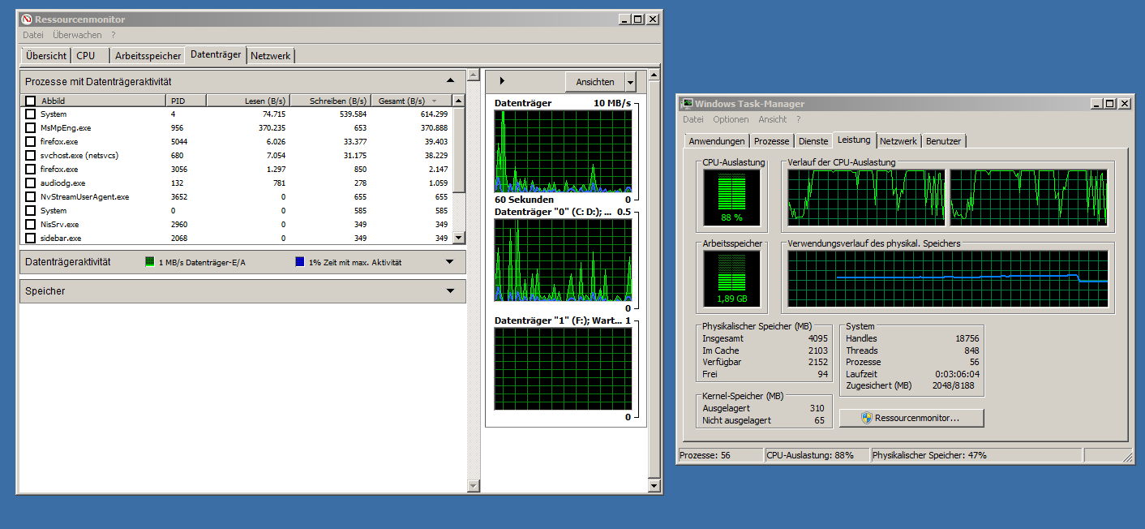This screenshot has width=1145, height=529.
Task: Click the Ressourcenmonitor... button
Action: click(x=911, y=418)
